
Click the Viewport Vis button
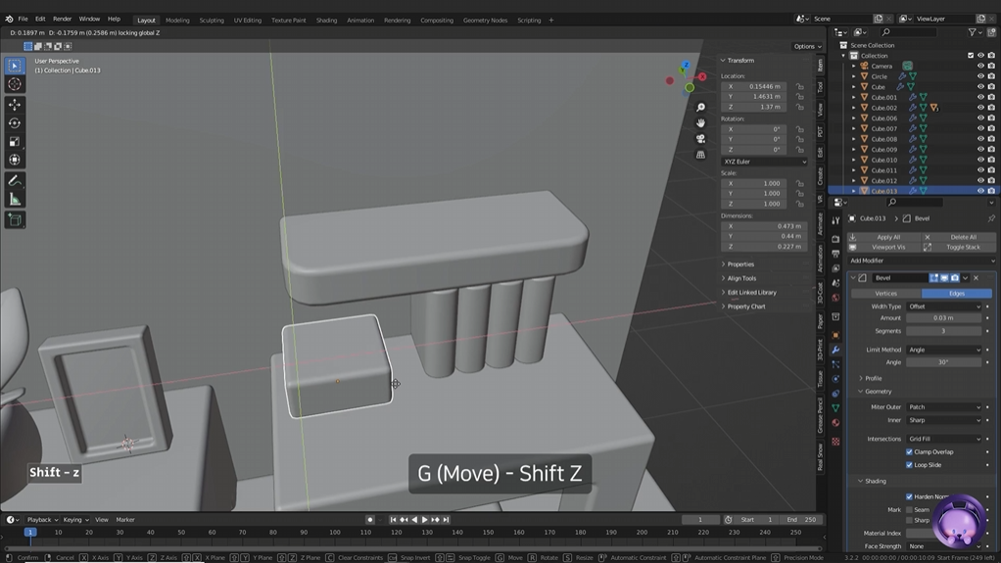click(884, 247)
